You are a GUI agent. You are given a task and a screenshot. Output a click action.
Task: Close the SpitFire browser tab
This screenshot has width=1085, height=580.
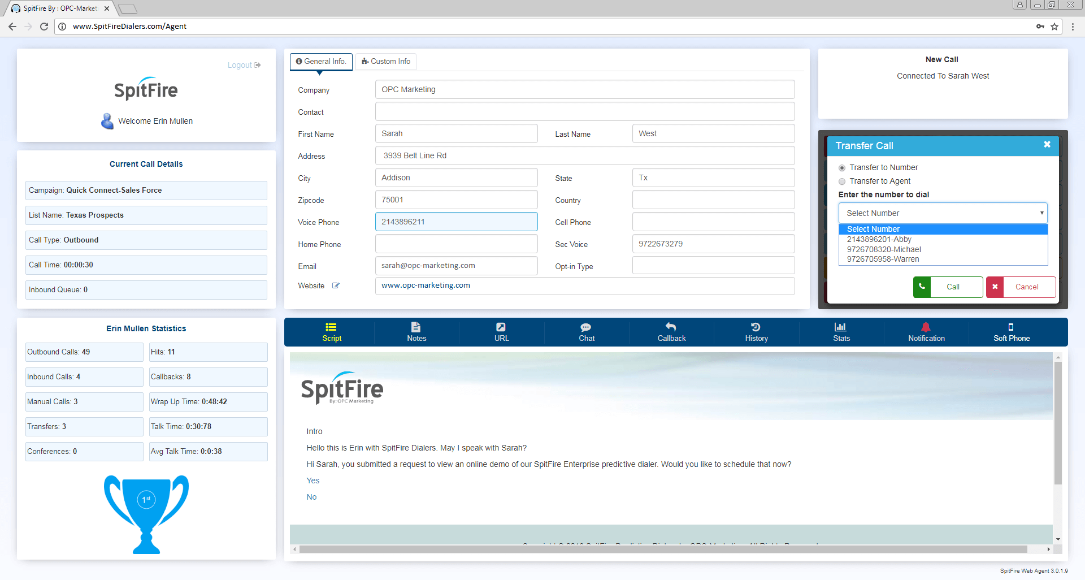(107, 8)
